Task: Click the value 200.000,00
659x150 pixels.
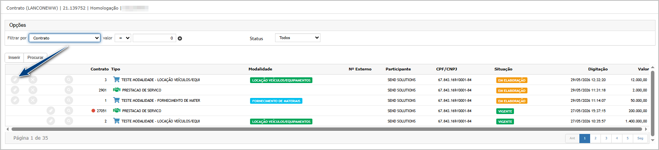Action: point(638,111)
